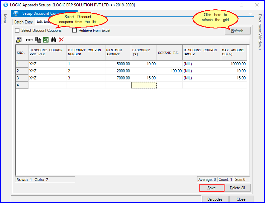
Task: Export the grid with Excel icon
Action: [46, 40]
